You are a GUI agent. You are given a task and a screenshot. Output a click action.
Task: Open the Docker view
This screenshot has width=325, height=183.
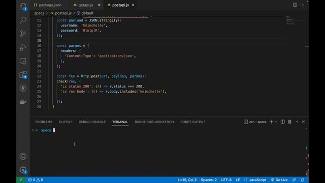23,102
